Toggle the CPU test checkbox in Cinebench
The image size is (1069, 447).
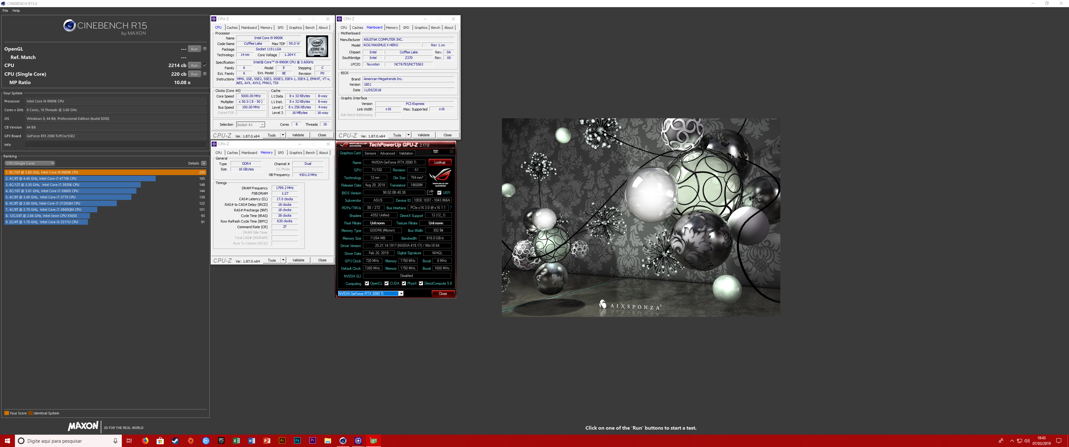[x=204, y=65]
